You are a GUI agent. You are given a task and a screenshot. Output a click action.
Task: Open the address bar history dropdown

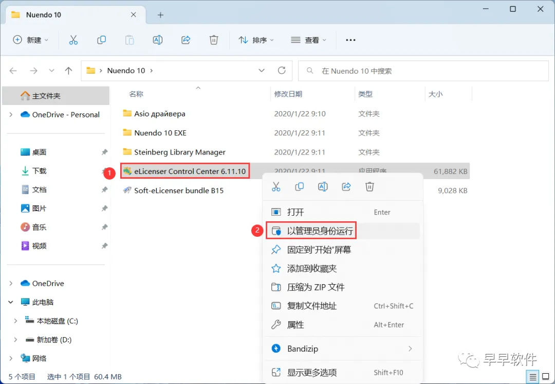(262, 71)
